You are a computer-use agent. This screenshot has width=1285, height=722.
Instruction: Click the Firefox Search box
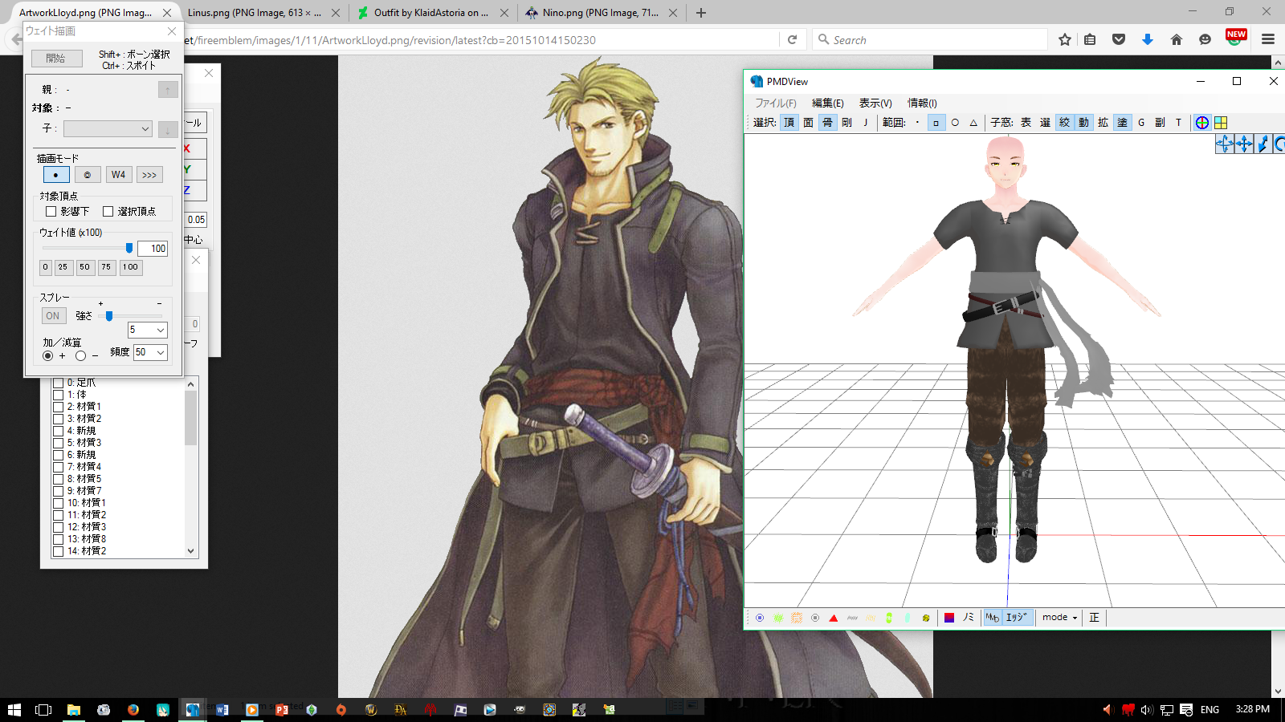(930, 39)
